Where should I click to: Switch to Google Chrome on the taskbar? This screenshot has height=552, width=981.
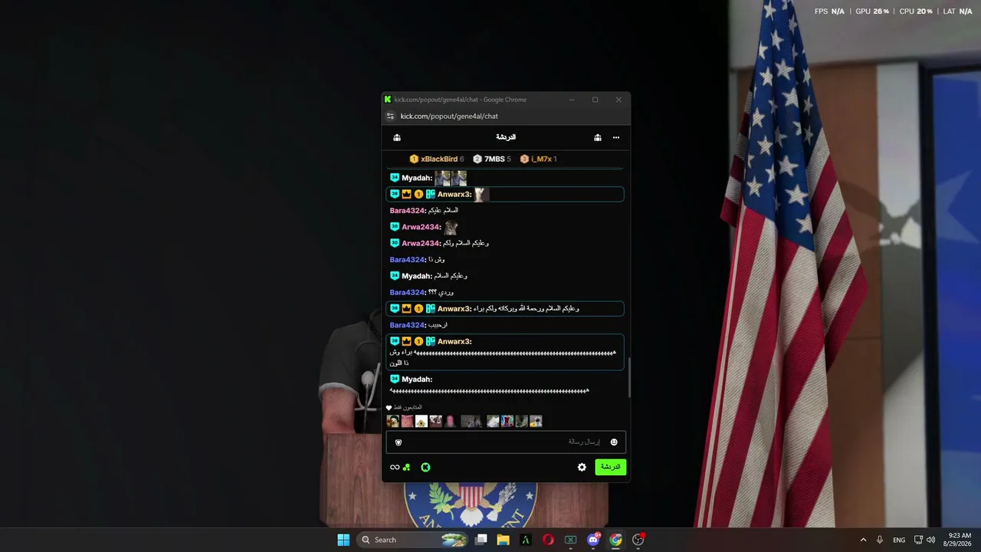click(x=615, y=540)
